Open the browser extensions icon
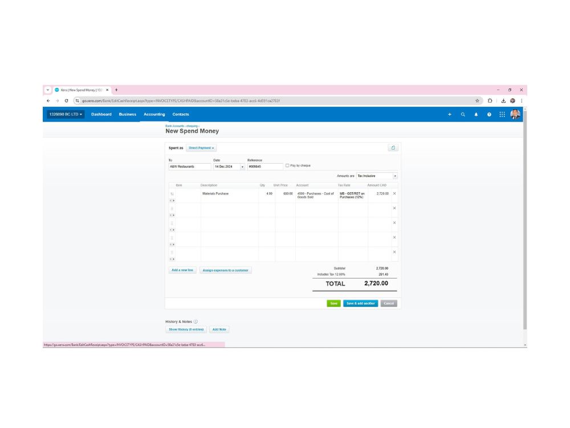570x428 pixels. point(490,101)
